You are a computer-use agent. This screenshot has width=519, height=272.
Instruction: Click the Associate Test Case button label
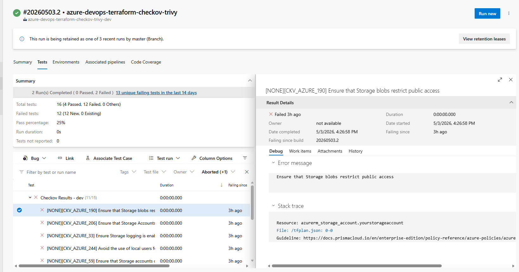tap(113, 158)
